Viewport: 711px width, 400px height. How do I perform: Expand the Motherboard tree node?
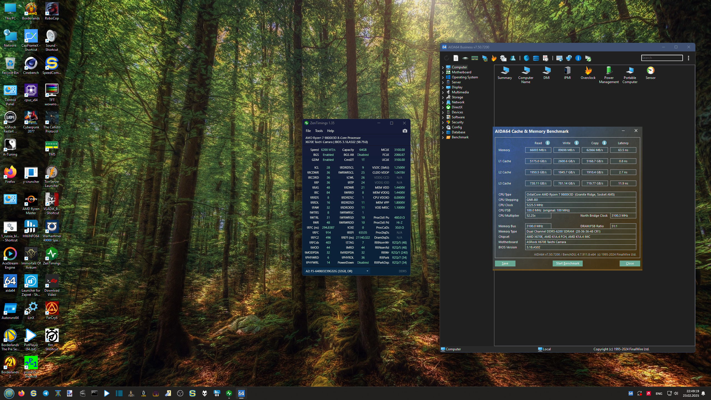[443, 72]
